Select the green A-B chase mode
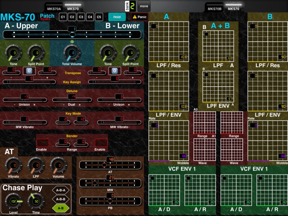This screenshot has width=288, height=216. (61, 208)
